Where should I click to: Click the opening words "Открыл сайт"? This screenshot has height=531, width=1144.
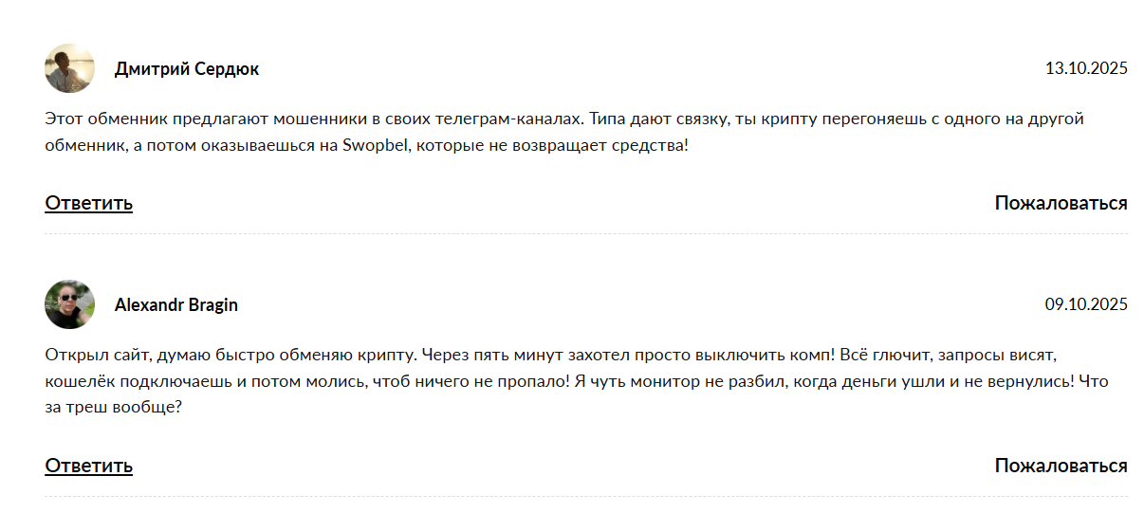tap(87, 356)
